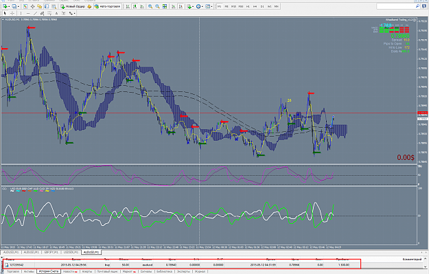Open the Торговля terminal tab

coord(13,271)
